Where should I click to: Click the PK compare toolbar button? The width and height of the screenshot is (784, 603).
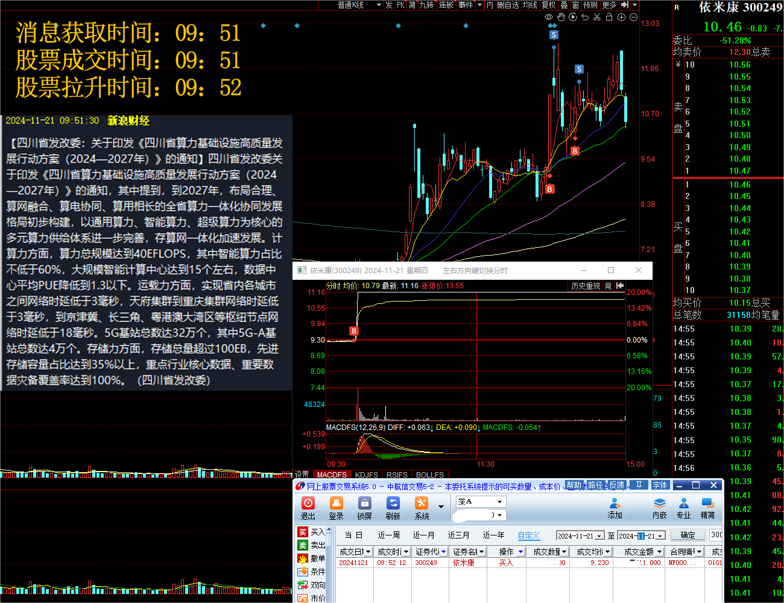401,5
